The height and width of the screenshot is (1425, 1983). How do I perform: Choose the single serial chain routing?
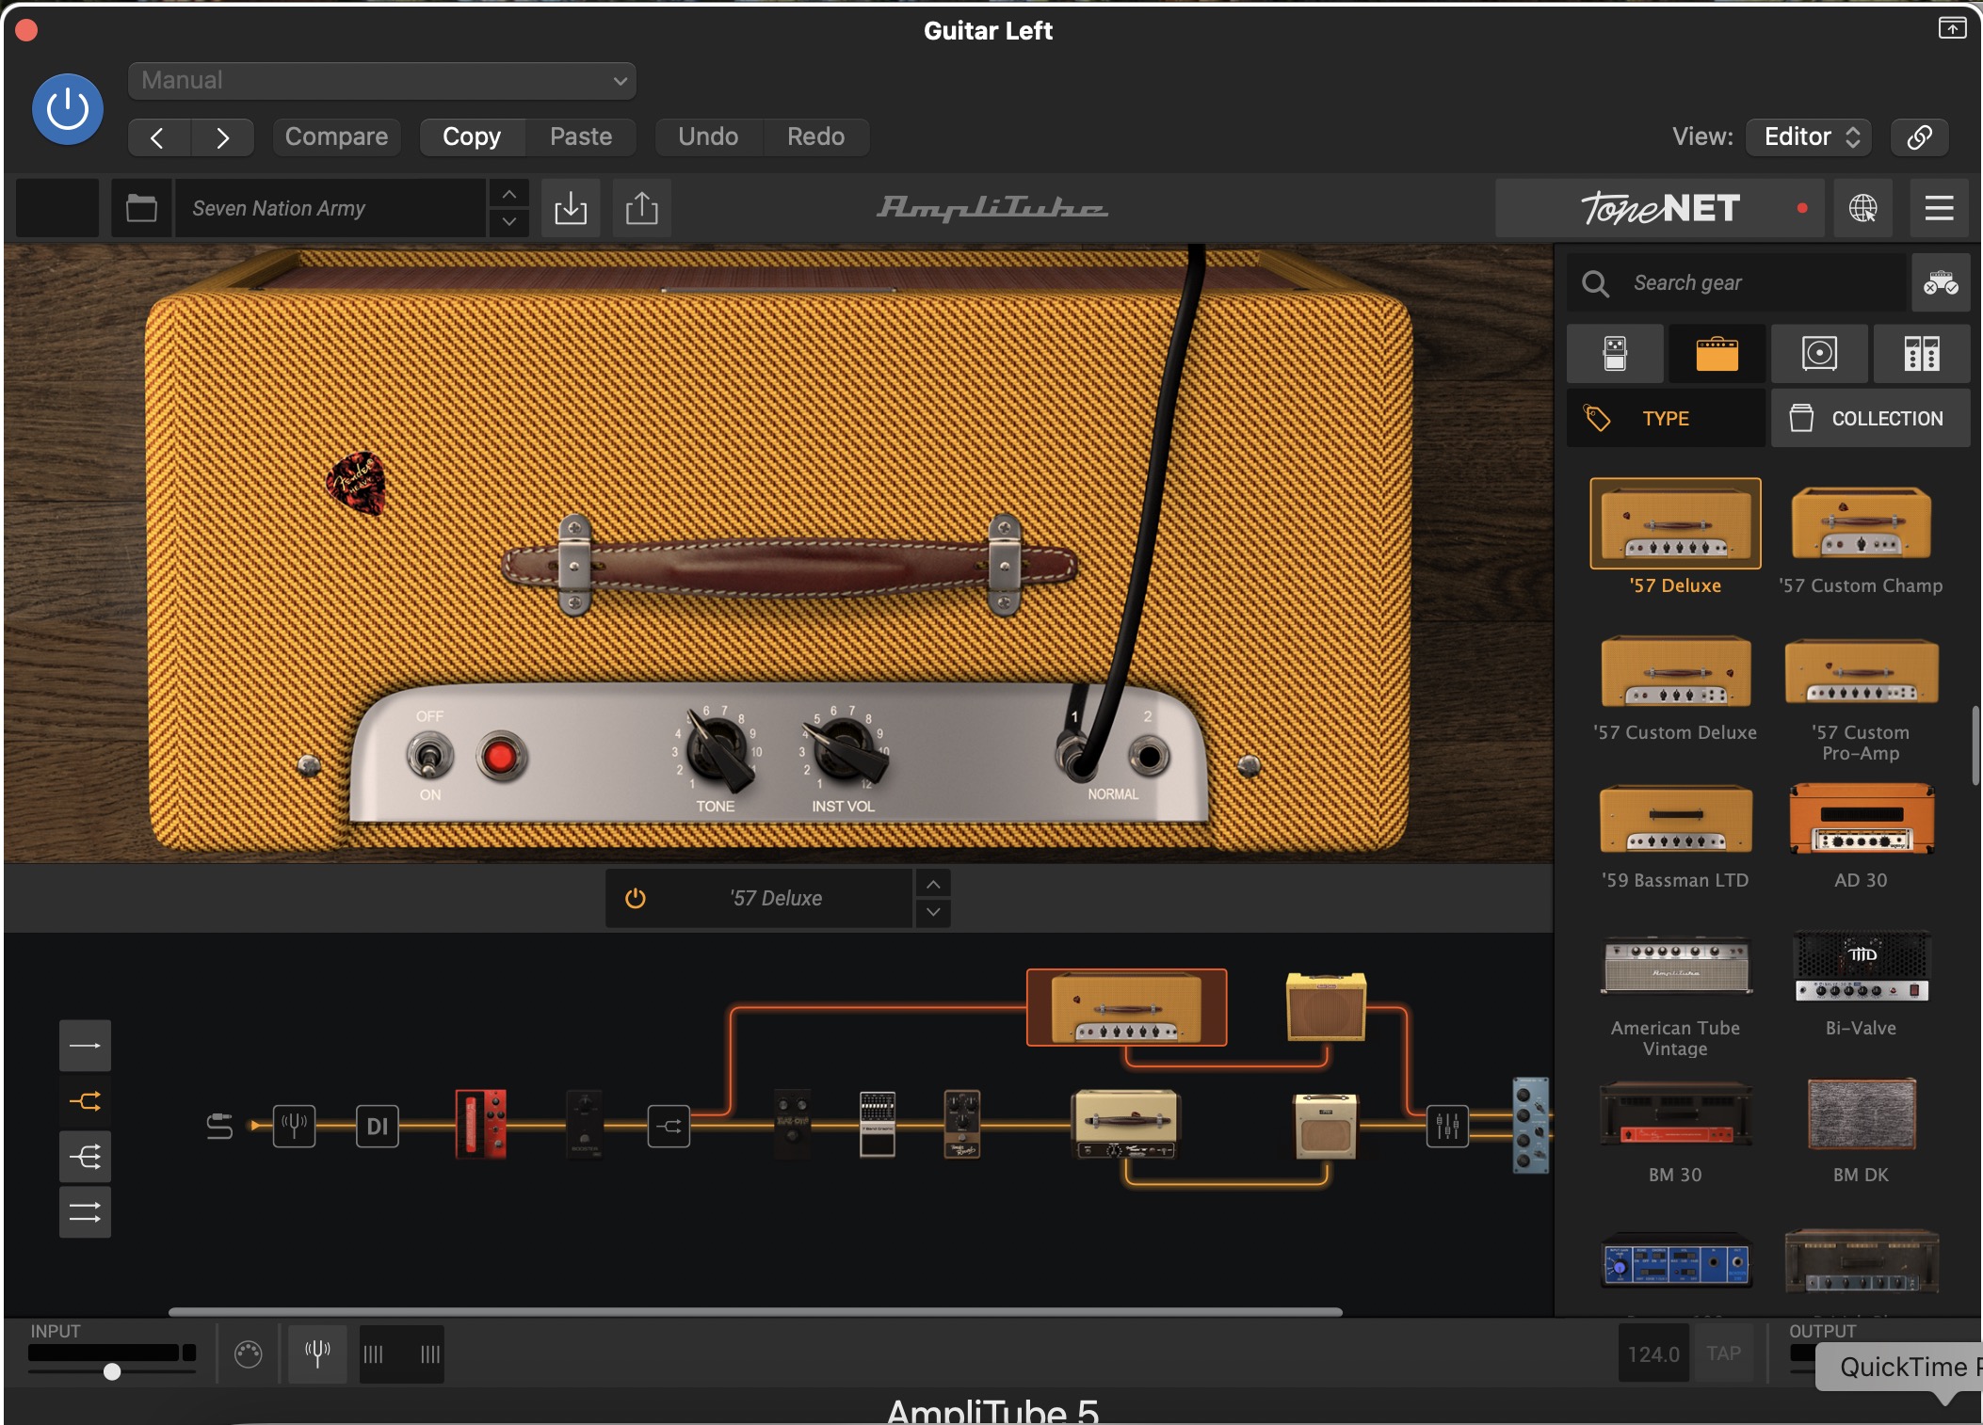tap(85, 1046)
